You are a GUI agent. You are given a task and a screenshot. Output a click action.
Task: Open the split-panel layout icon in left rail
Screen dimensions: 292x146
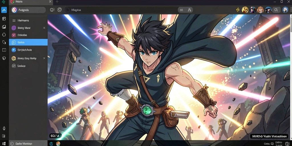tap(4, 50)
